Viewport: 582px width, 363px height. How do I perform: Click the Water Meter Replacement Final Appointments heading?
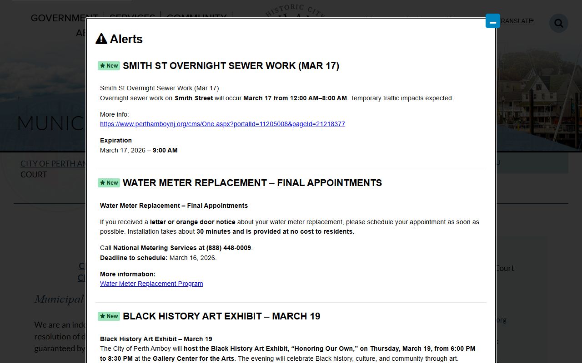point(252,183)
